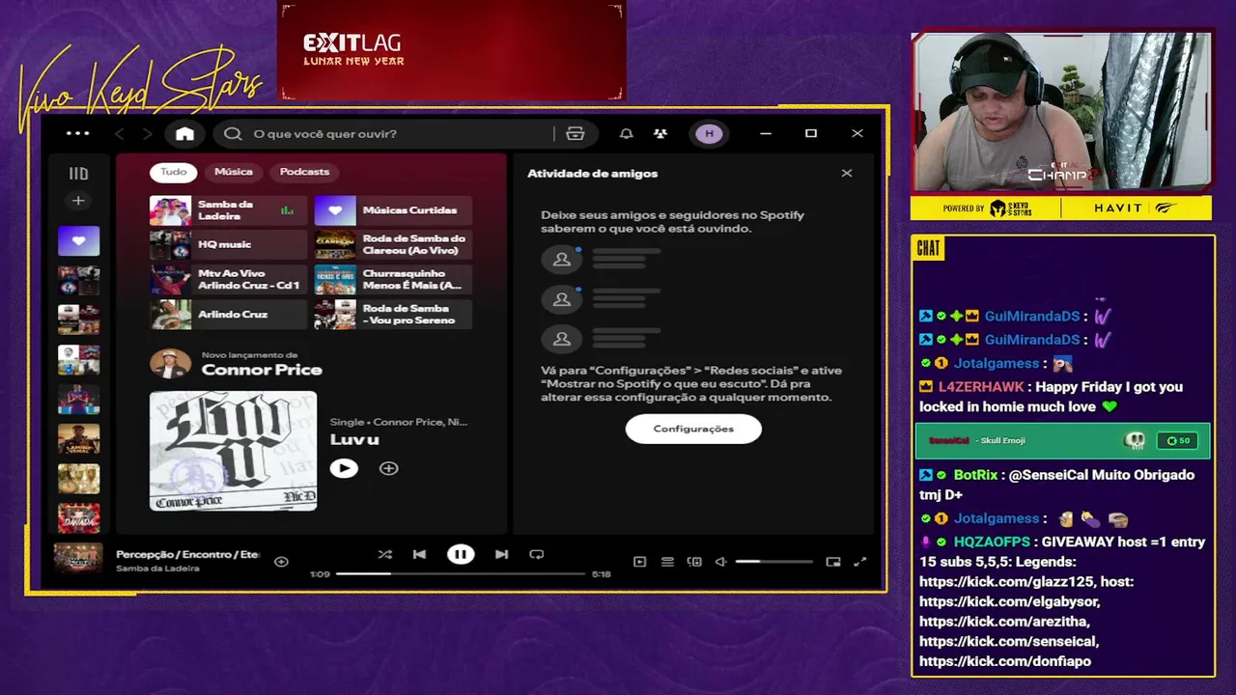Seek within the song progress bar
The width and height of the screenshot is (1236, 695).
[x=461, y=573]
